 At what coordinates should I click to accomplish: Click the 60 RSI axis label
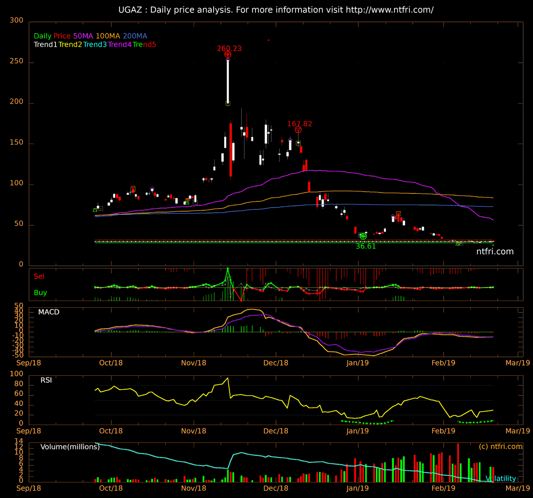18,394
